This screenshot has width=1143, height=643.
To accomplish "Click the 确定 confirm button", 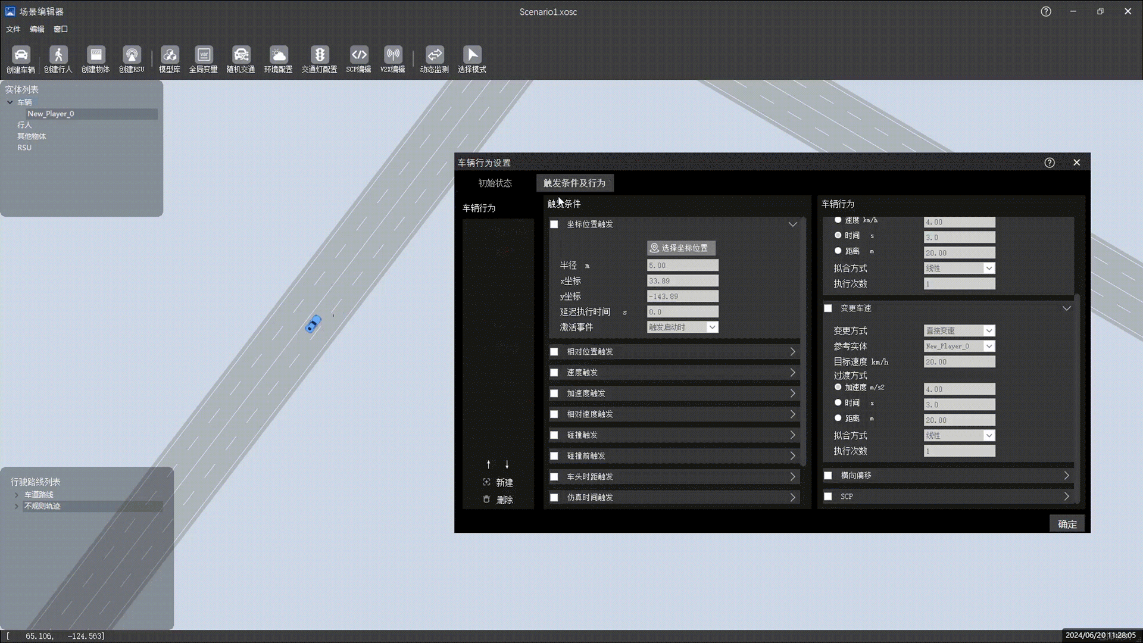I will coord(1067,525).
